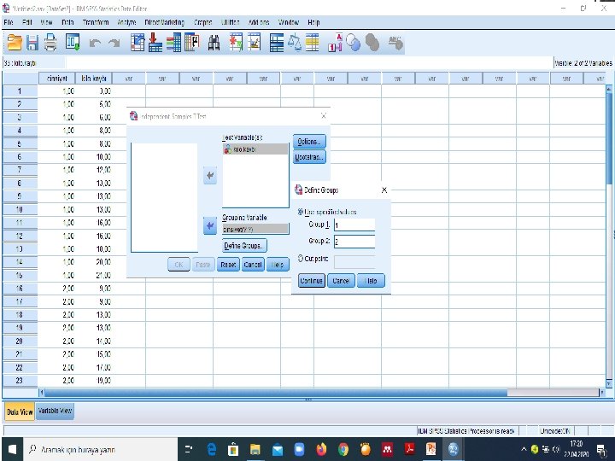Select kilo.kaybi in Test Variables list
This screenshot has width=615, height=461.
(x=255, y=149)
